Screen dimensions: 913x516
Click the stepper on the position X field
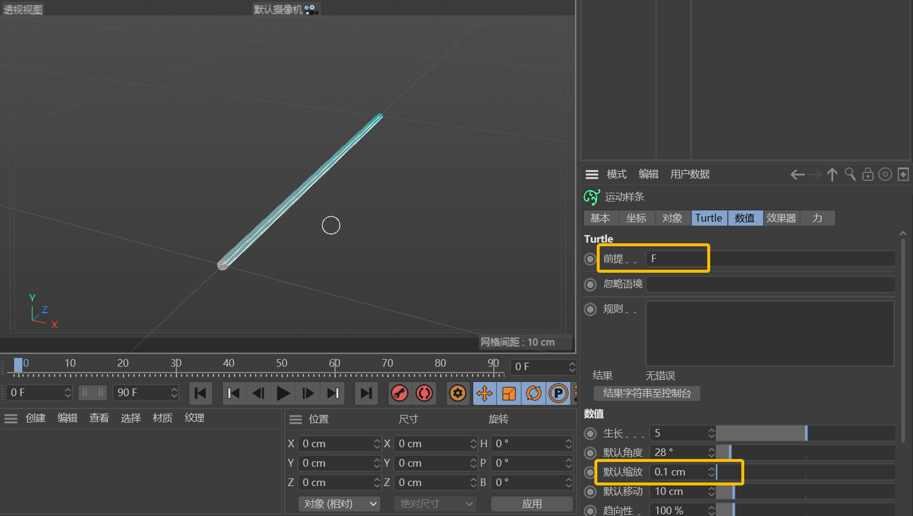377,444
